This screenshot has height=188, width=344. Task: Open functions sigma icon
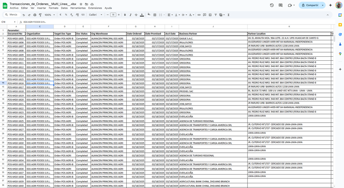coord(228,15)
